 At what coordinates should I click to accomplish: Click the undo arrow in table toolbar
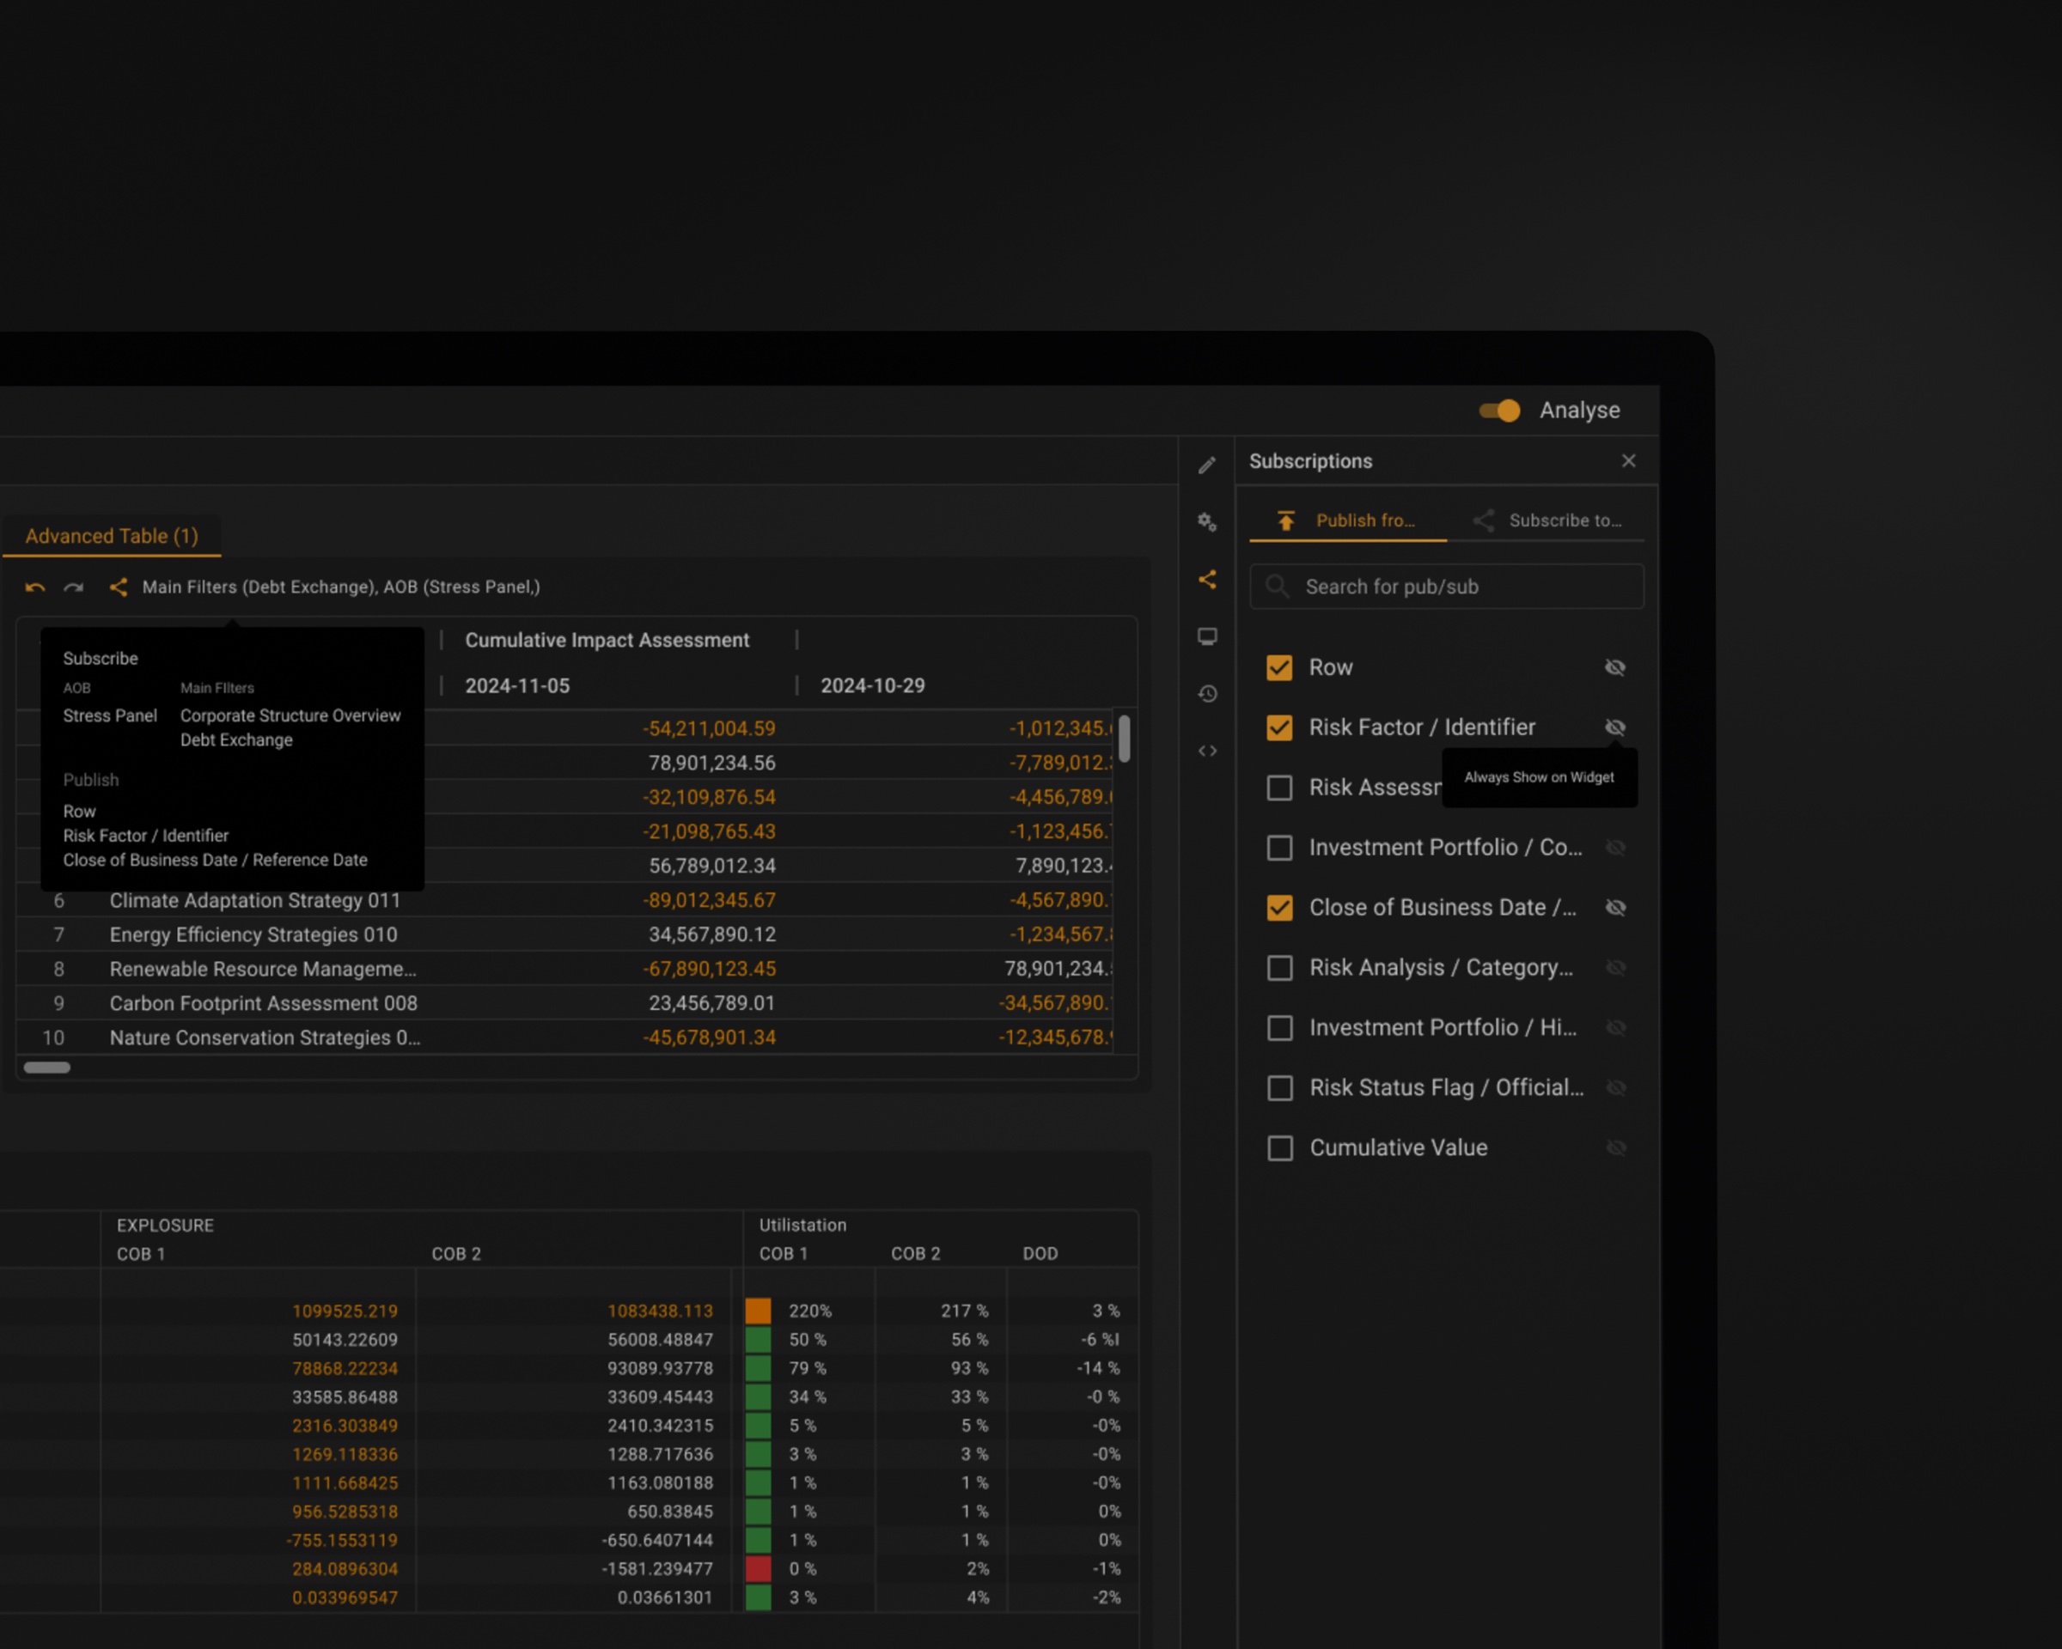35,587
